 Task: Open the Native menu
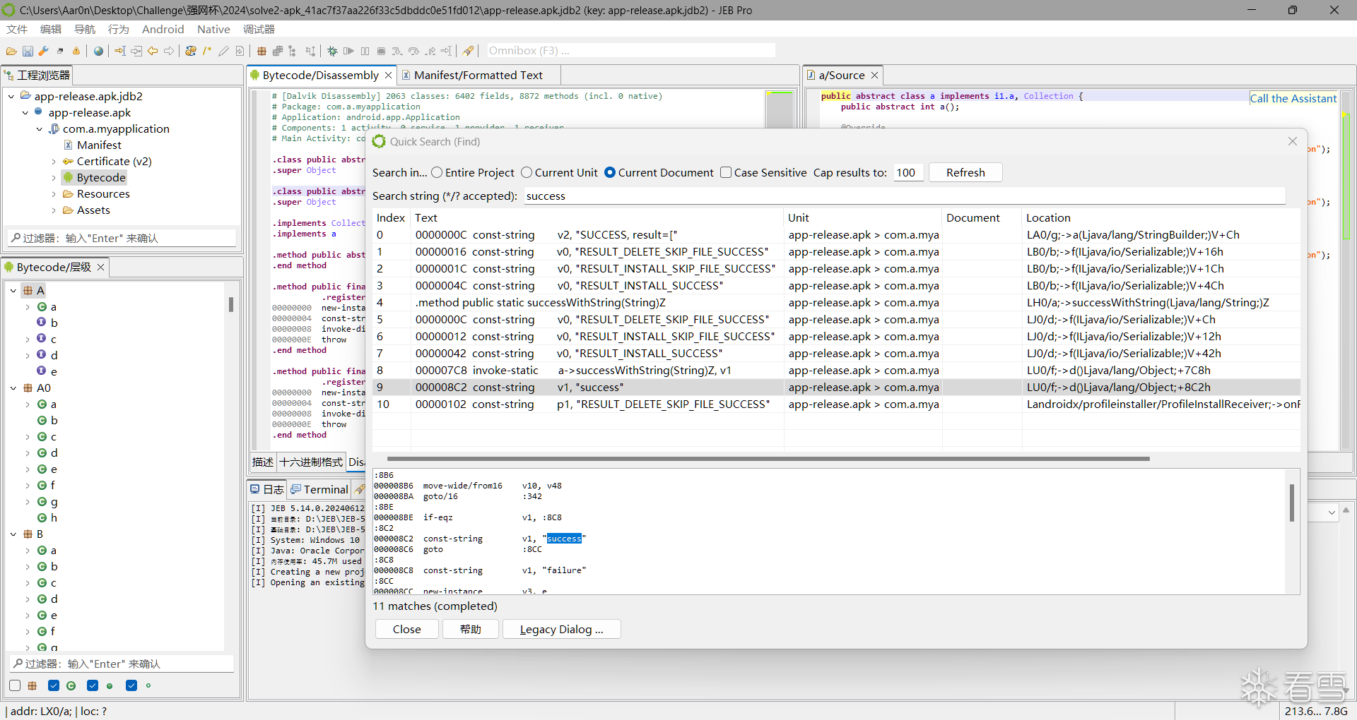click(213, 29)
